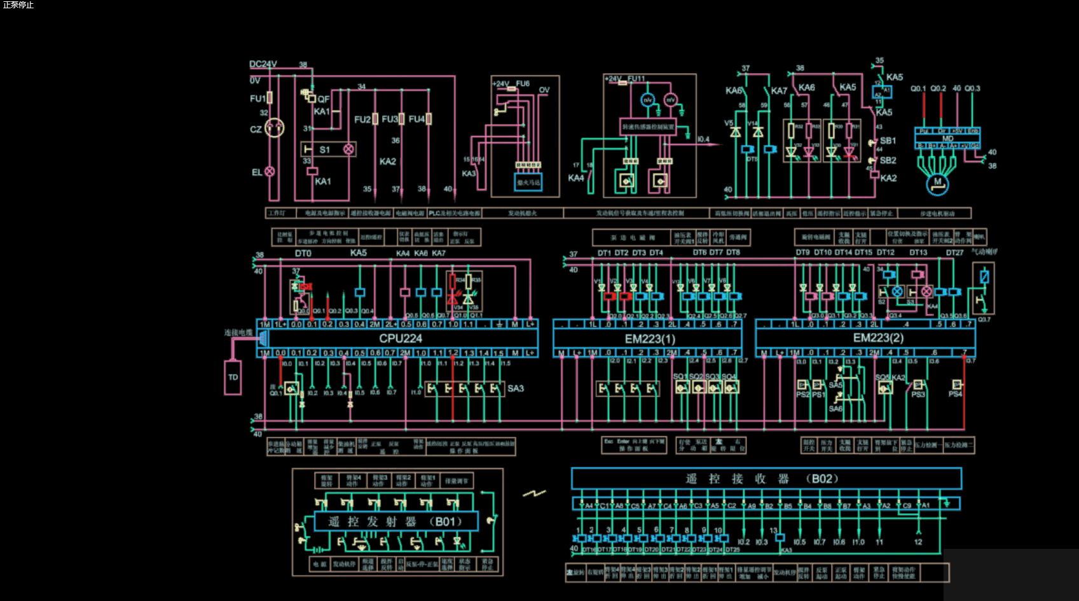Click the S1 switch block
Viewport: 1079px width, 601px height.
tap(328, 149)
